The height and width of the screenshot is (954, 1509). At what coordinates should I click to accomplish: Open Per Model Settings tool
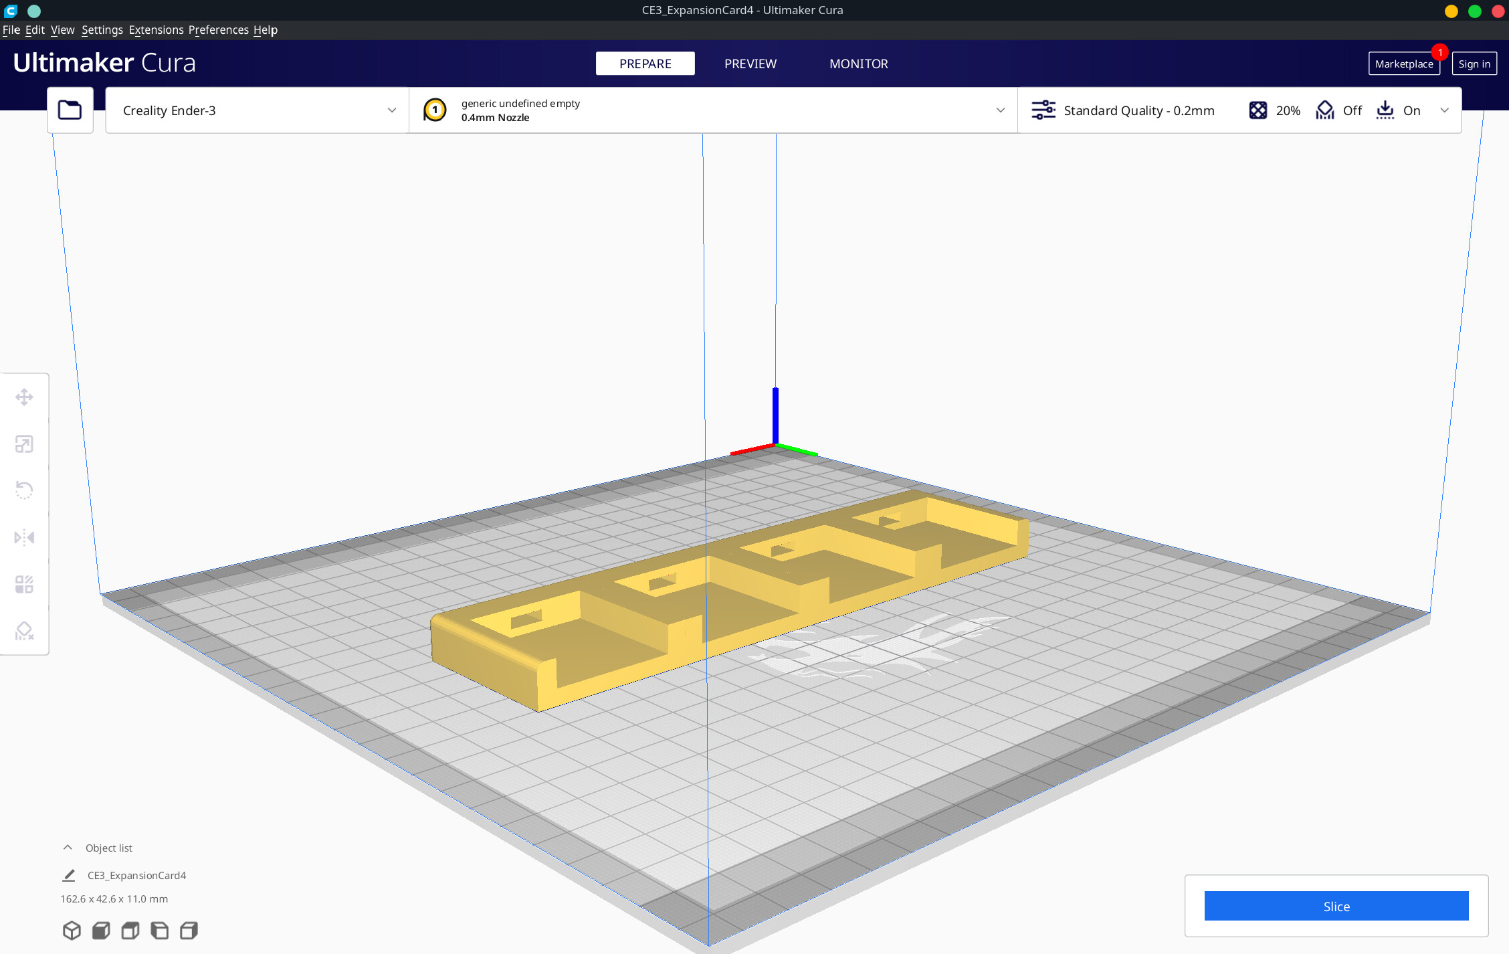point(25,584)
